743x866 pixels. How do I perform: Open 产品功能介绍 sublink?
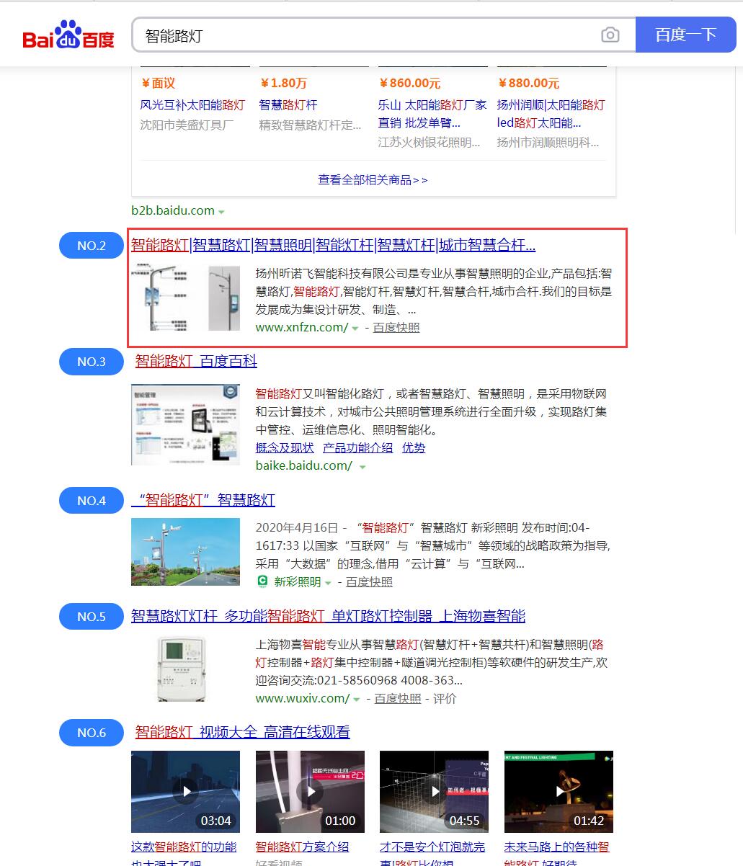tap(358, 447)
